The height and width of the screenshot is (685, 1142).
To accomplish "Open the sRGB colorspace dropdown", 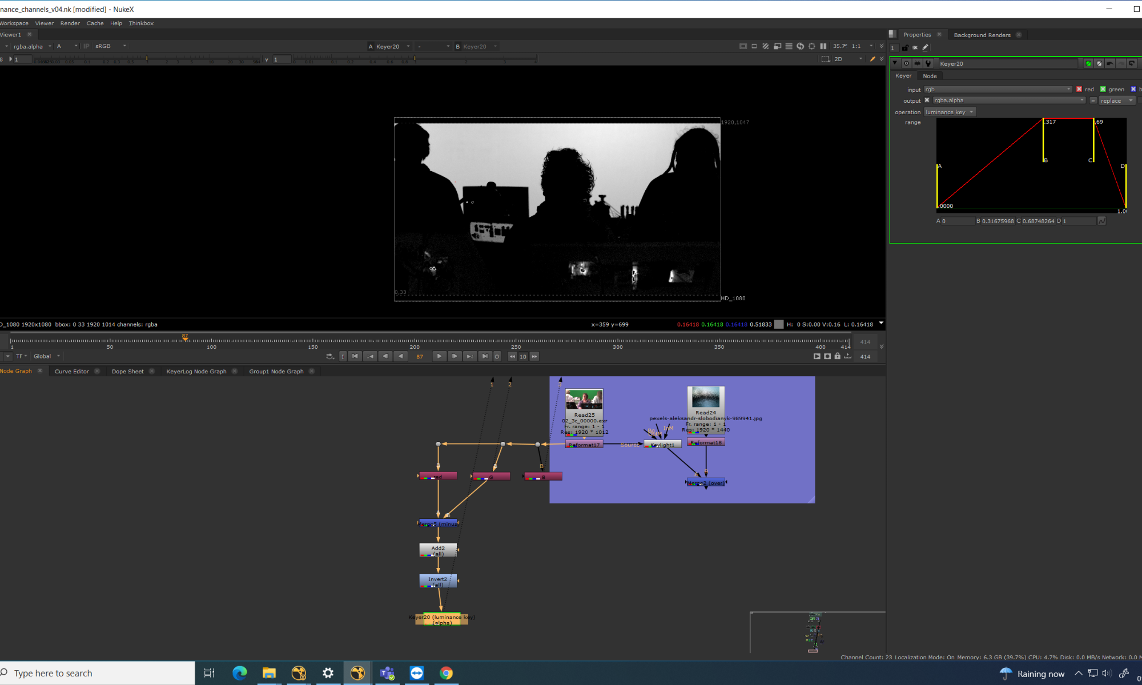I will (110, 46).
